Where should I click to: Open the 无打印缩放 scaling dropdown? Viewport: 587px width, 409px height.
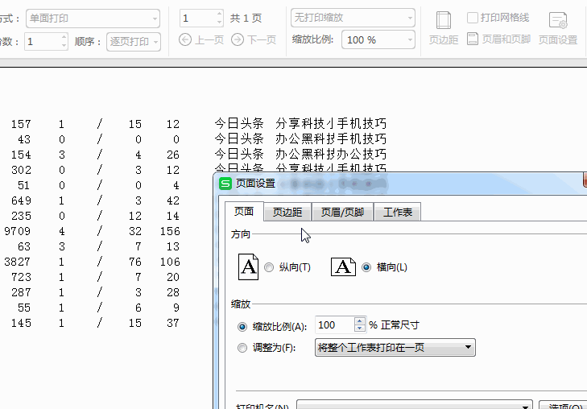tap(353, 18)
